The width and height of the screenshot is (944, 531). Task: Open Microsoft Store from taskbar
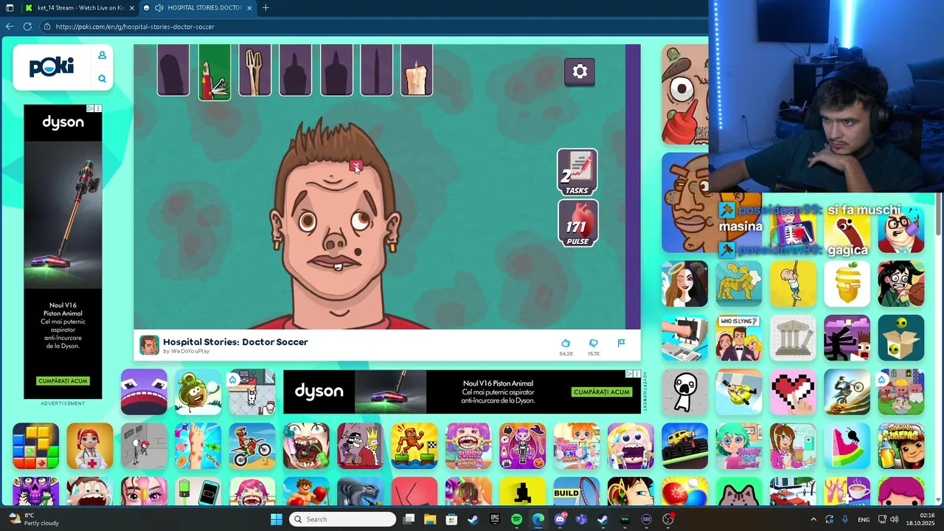(451, 519)
